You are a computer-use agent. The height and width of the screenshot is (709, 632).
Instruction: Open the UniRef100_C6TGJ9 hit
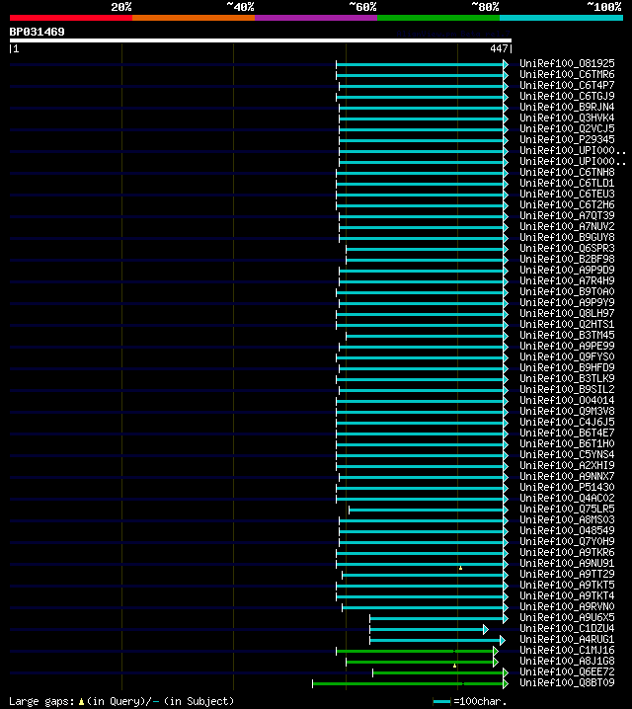[x=567, y=97]
